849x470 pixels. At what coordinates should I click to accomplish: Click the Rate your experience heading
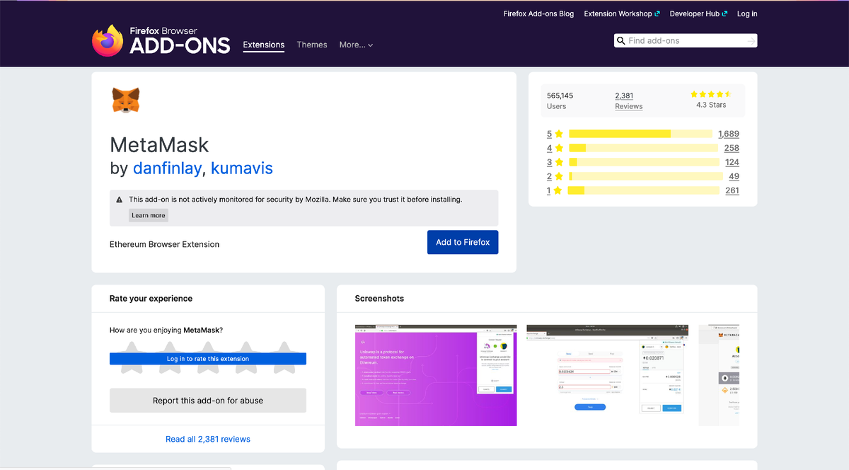[x=151, y=299]
